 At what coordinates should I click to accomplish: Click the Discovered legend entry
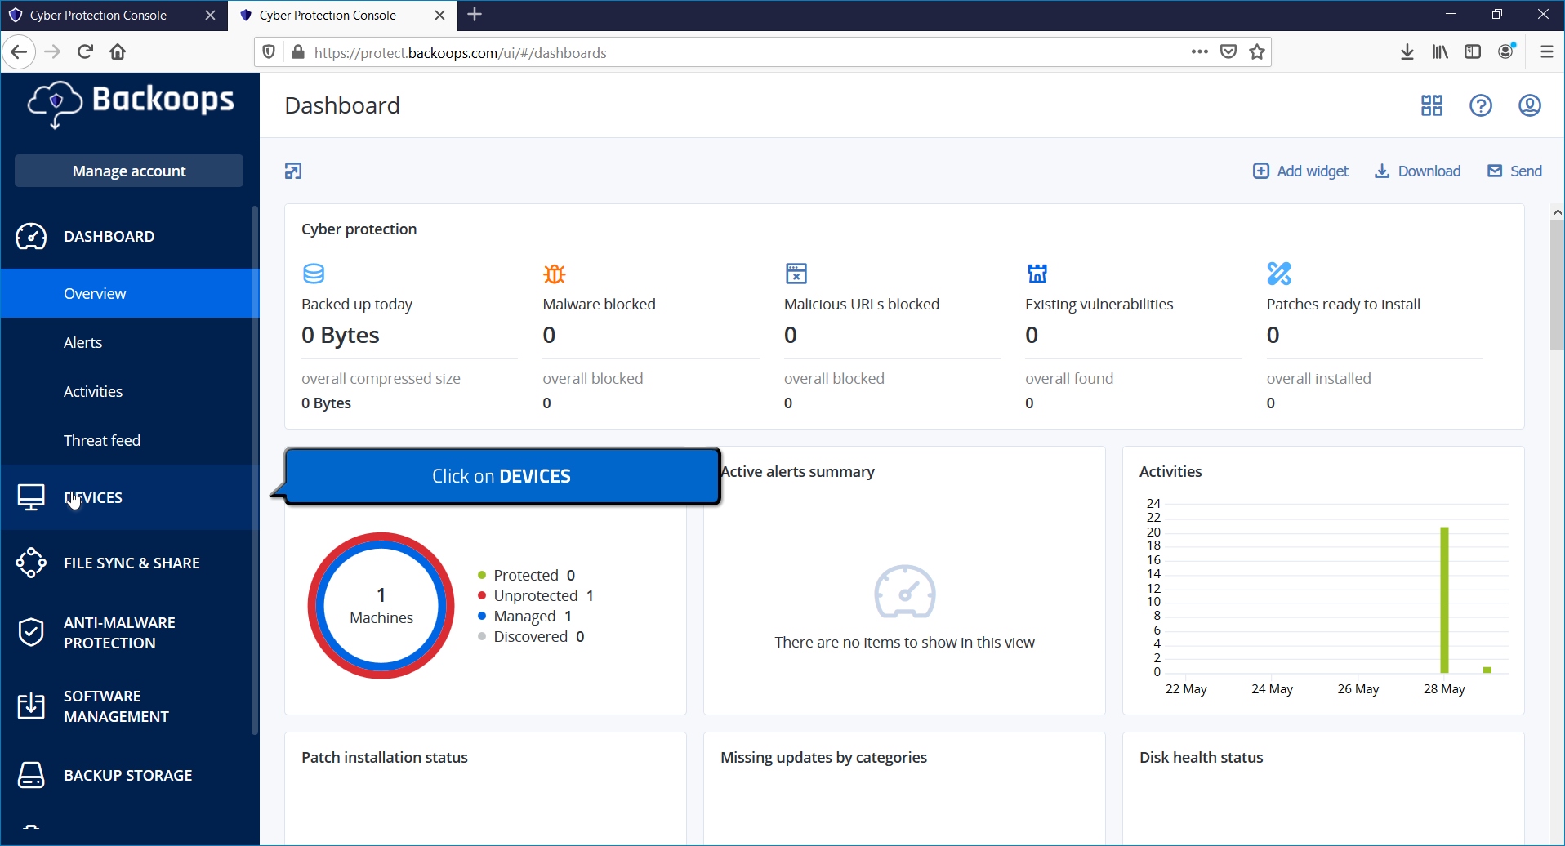531,636
